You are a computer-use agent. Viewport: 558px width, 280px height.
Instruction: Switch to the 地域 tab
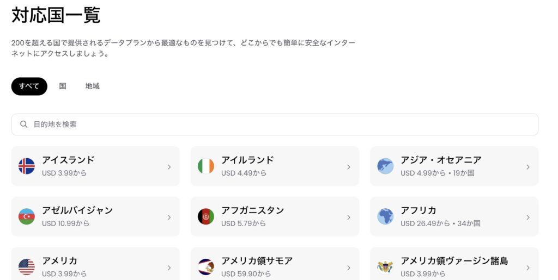click(x=93, y=86)
